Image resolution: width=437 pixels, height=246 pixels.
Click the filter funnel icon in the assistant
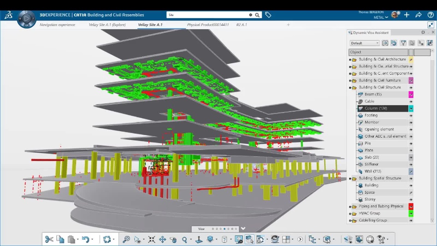tap(403, 43)
